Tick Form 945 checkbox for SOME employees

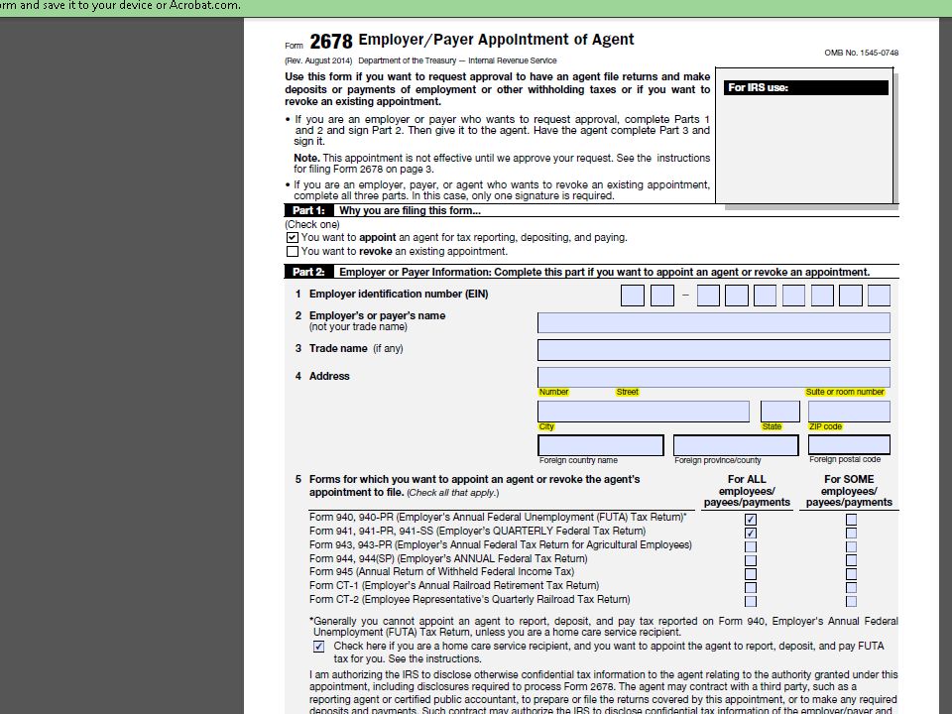[851, 574]
